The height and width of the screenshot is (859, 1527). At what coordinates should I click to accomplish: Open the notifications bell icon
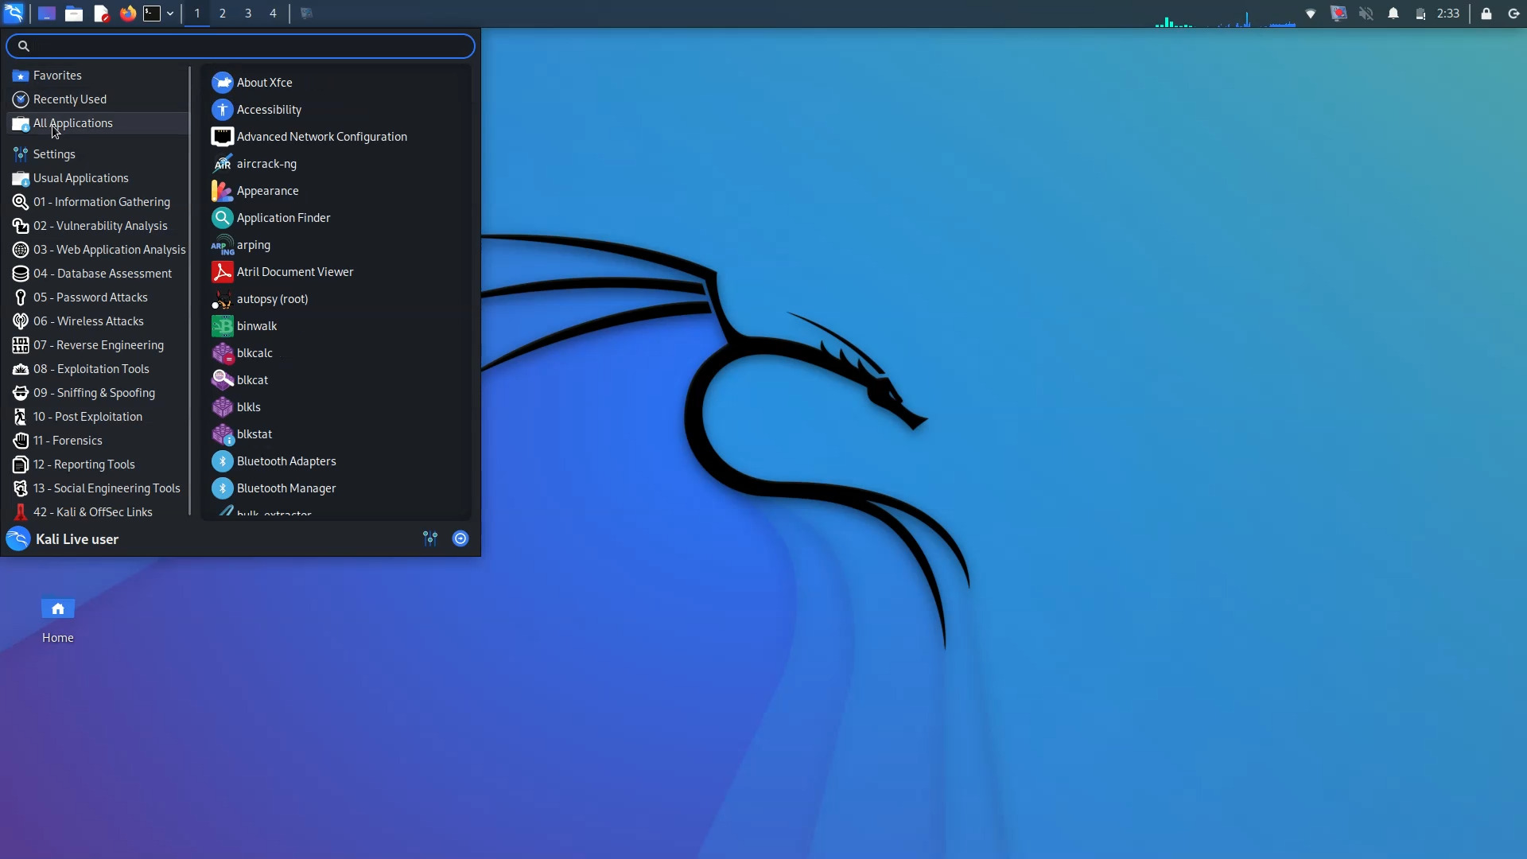1393,14
